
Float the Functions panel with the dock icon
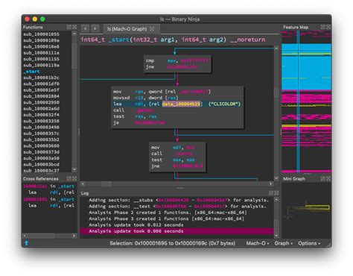pos(69,27)
